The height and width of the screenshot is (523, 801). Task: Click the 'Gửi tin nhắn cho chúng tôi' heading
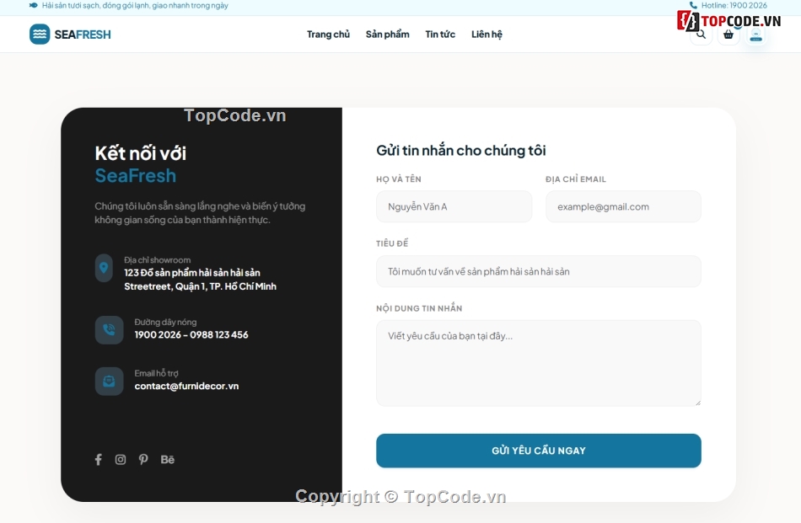(460, 151)
